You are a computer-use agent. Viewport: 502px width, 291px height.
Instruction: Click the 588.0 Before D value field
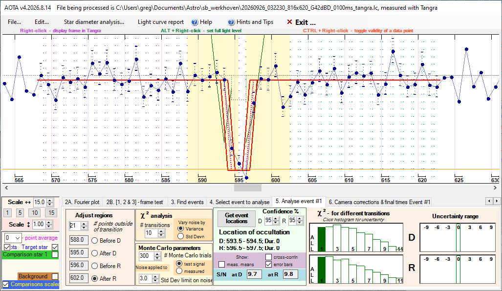[x=78, y=240]
